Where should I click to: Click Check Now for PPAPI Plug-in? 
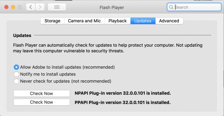41,102
